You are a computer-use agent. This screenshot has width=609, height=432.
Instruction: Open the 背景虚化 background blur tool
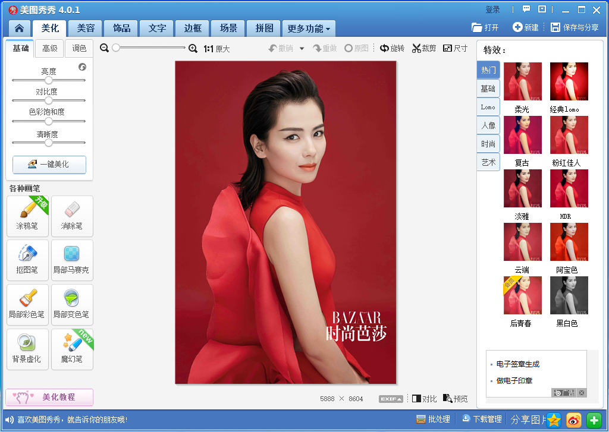pos(27,349)
